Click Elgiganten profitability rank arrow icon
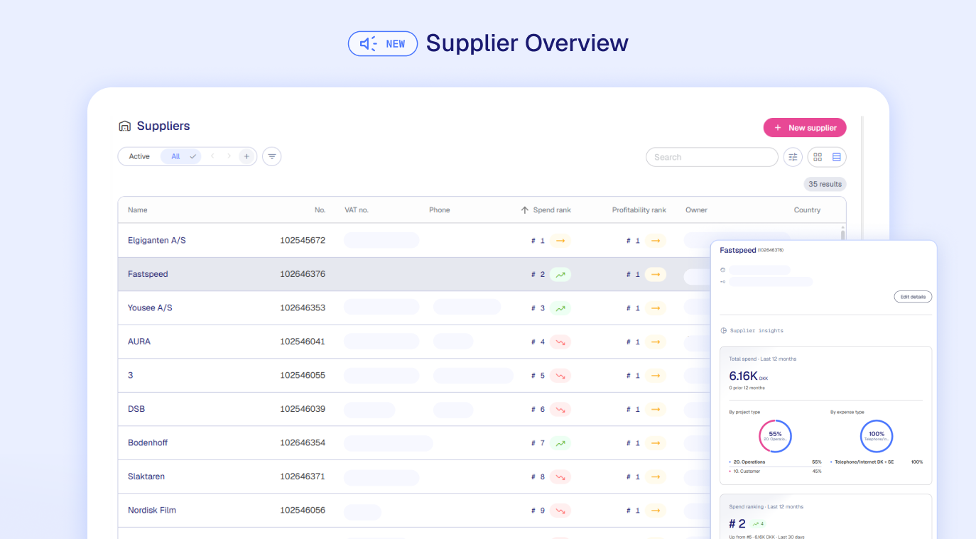This screenshot has width=976, height=539. coord(656,241)
